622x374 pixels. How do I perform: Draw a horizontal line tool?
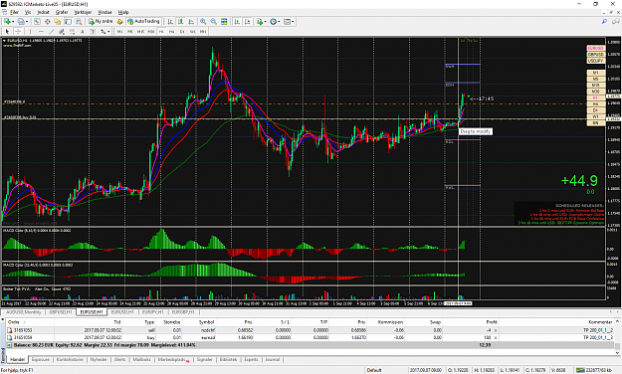pyautogui.click(x=41, y=31)
